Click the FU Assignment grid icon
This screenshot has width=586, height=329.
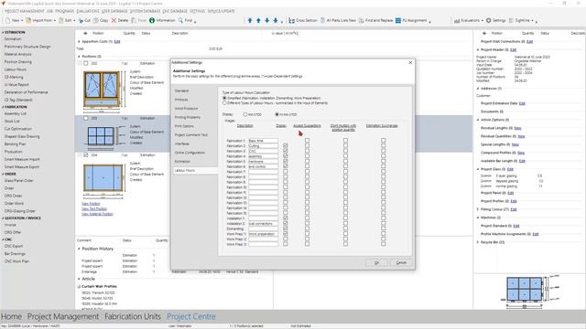pyautogui.click(x=398, y=20)
